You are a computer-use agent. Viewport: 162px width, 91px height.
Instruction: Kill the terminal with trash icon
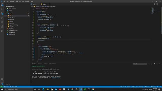pyautogui.click(x=154, y=64)
